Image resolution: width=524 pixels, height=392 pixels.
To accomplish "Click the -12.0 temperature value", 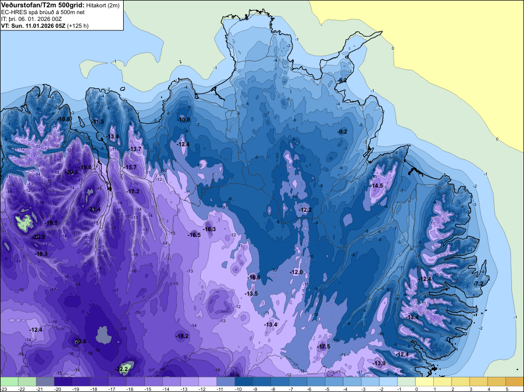I will pyautogui.click(x=297, y=273).
